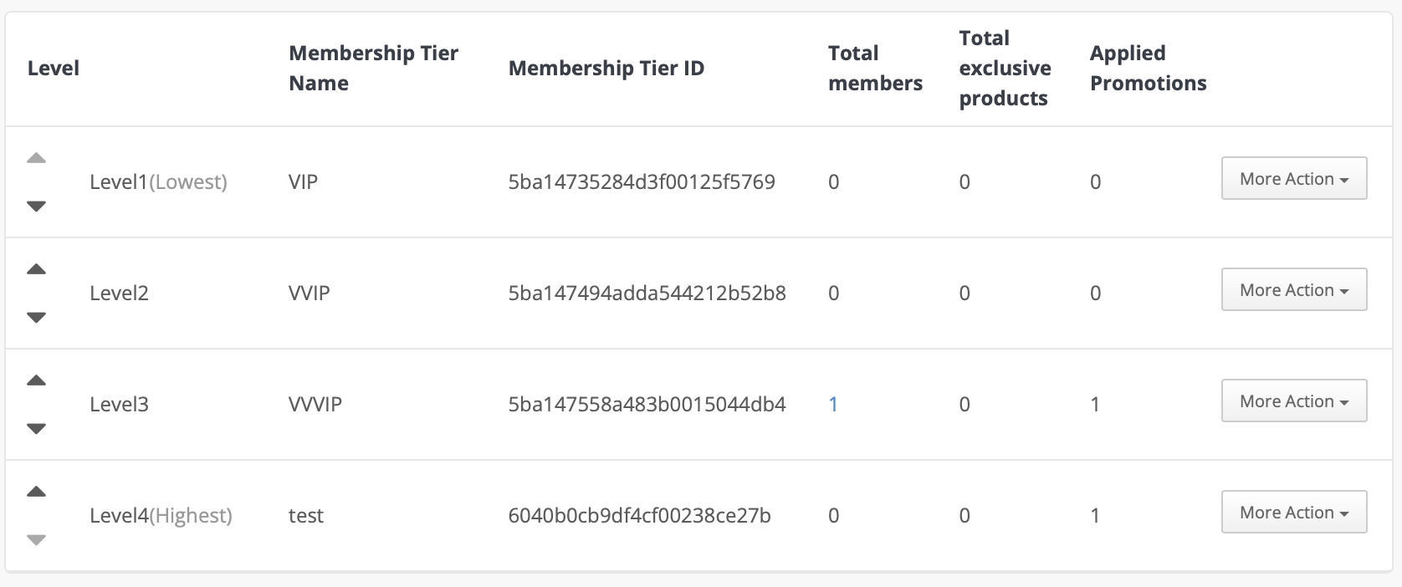Move Level3 VVVIP tier down
Screen dimensions: 1402x587
(36, 428)
